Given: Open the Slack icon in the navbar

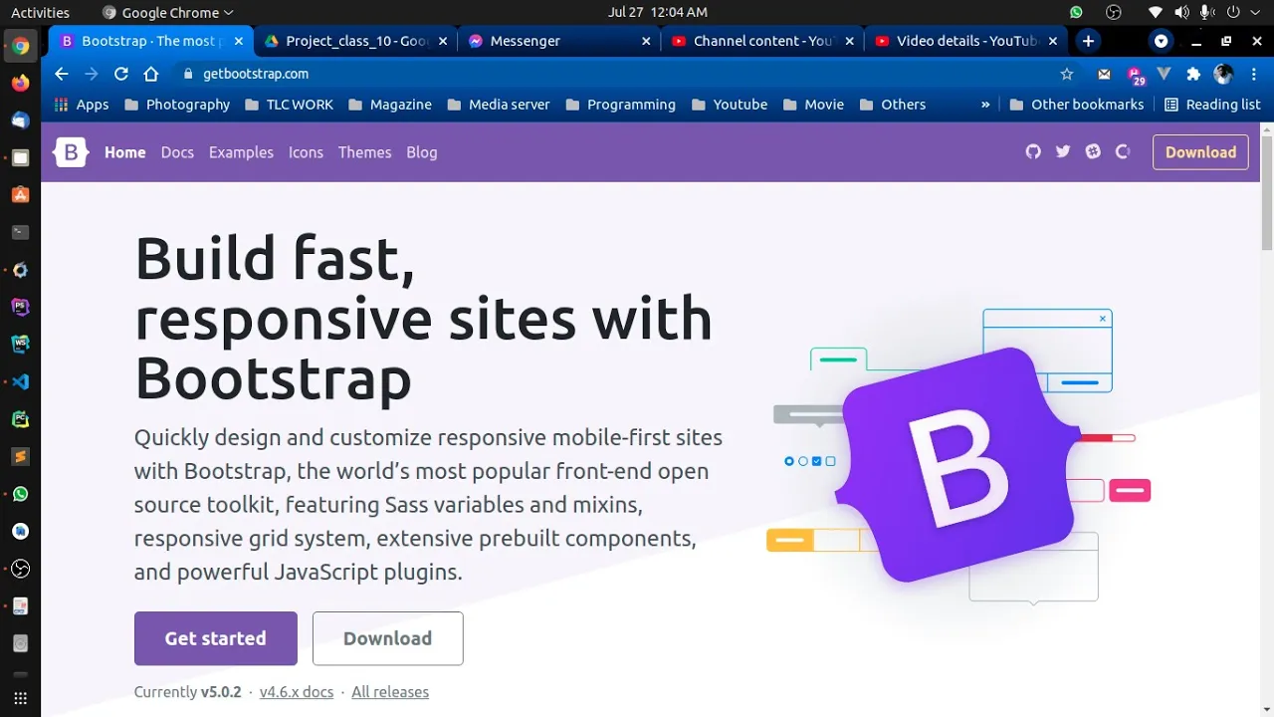Looking at the screenshot, I should pos(1093,151).
